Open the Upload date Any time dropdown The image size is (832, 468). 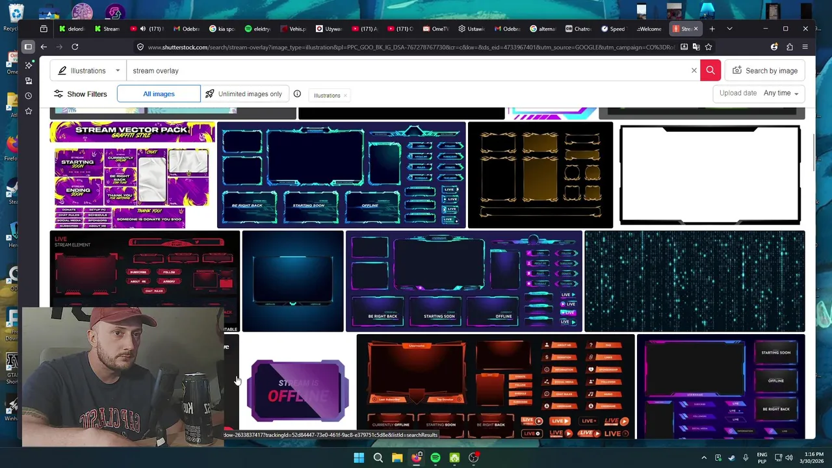tap(759, 93)
